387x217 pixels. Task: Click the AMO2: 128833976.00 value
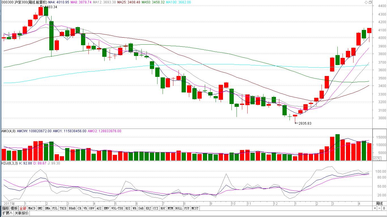105,131
